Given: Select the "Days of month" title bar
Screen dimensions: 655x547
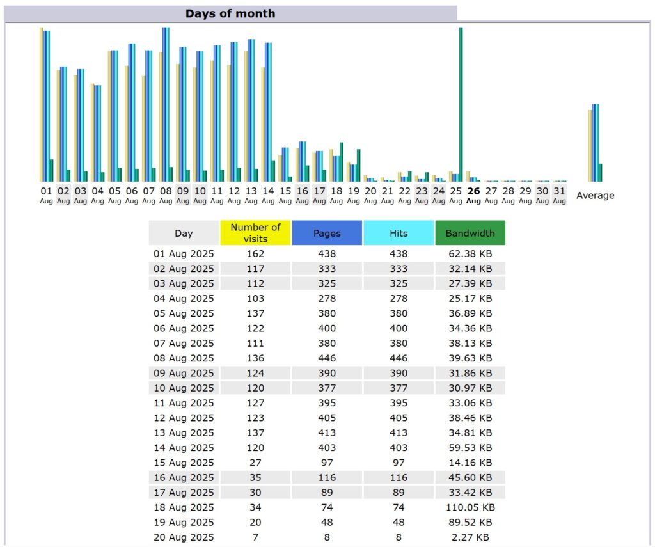Looking at the screenshot, I should tap(230, 13).
